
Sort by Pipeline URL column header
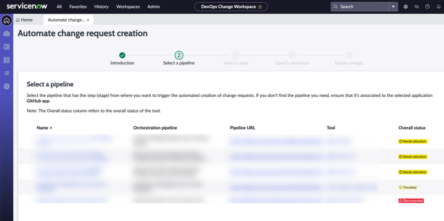243,128
